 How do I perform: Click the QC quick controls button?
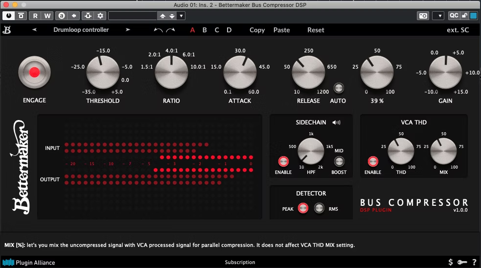[454, 16]
